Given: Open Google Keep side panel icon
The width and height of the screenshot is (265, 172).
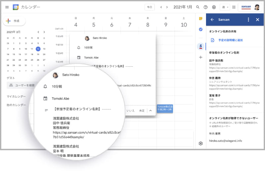Looking at the screenshot, I should point(201,19).
